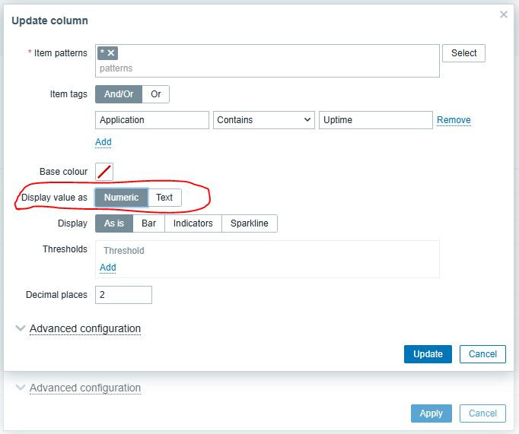
Task: Remove the asterisk item pattern tag
Action: 111,52
